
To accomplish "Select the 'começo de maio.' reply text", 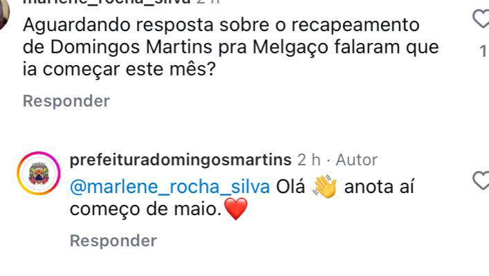I will pyautogui.click(x=146, y=209).
